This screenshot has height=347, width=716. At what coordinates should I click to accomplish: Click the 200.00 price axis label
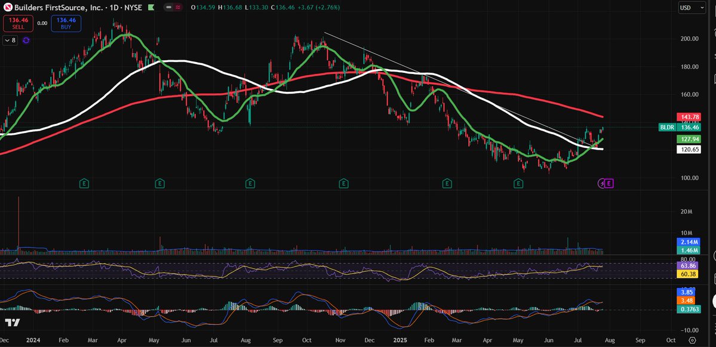[x=690, y=39]
